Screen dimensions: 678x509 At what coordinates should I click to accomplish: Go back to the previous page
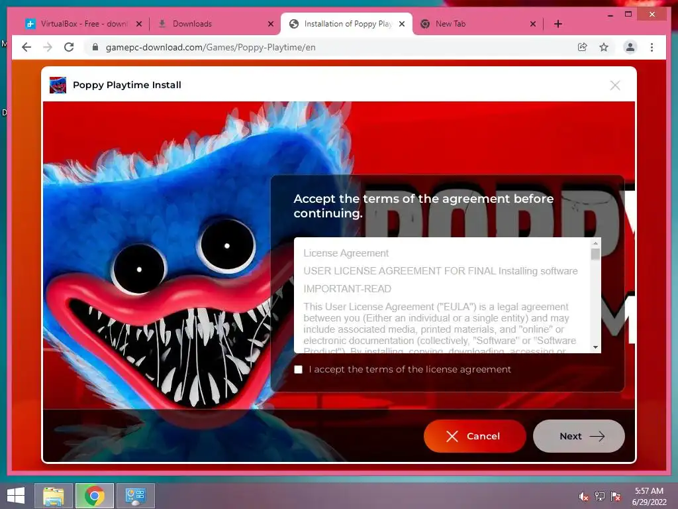pos(26,47)
